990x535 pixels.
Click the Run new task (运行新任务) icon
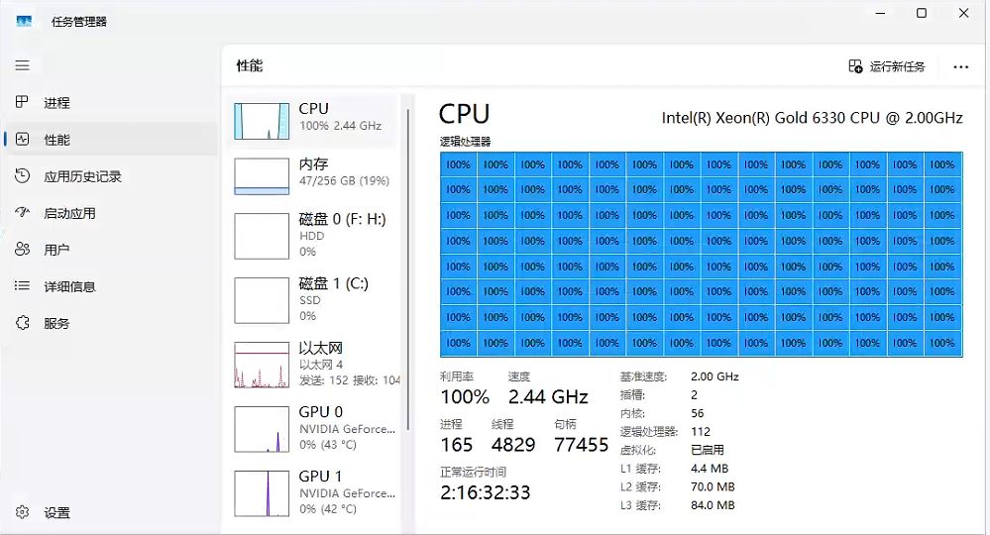point(855,66)
